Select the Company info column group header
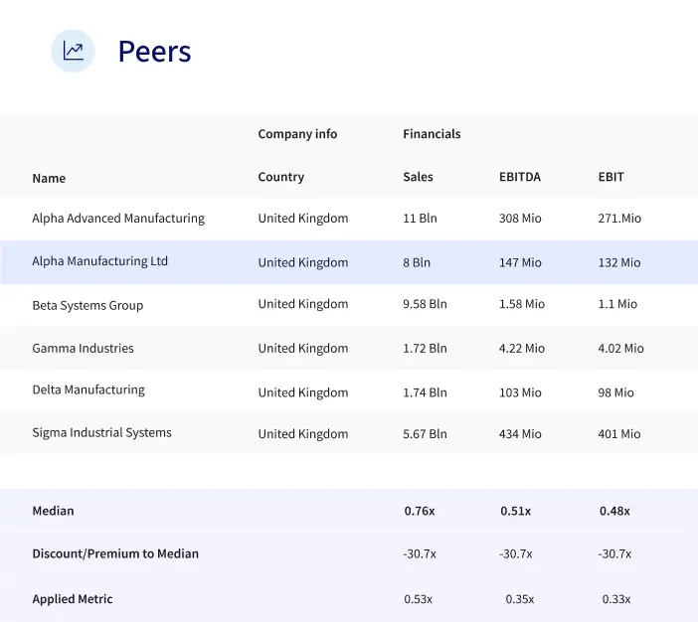The image size is (698, 622). (297, 134)
